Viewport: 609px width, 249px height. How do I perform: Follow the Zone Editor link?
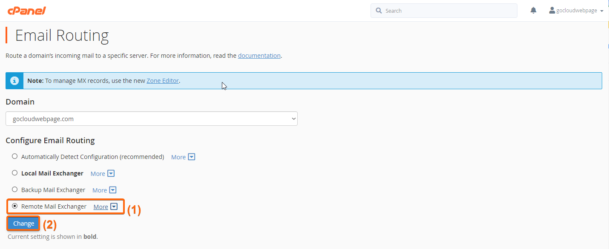[163, 81]
